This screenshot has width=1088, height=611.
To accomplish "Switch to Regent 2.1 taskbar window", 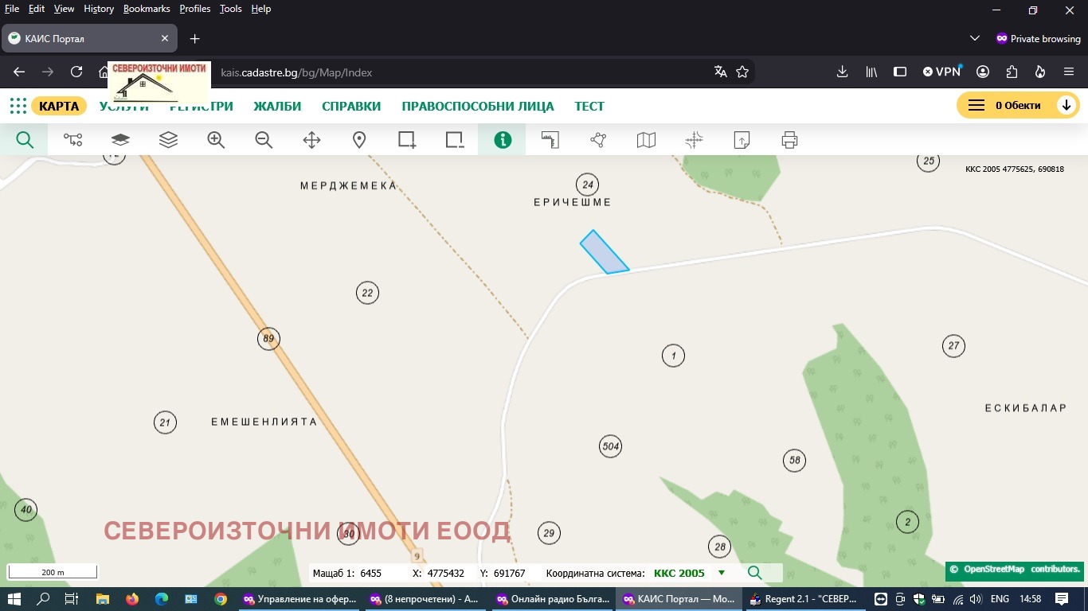I will (804, 599).
